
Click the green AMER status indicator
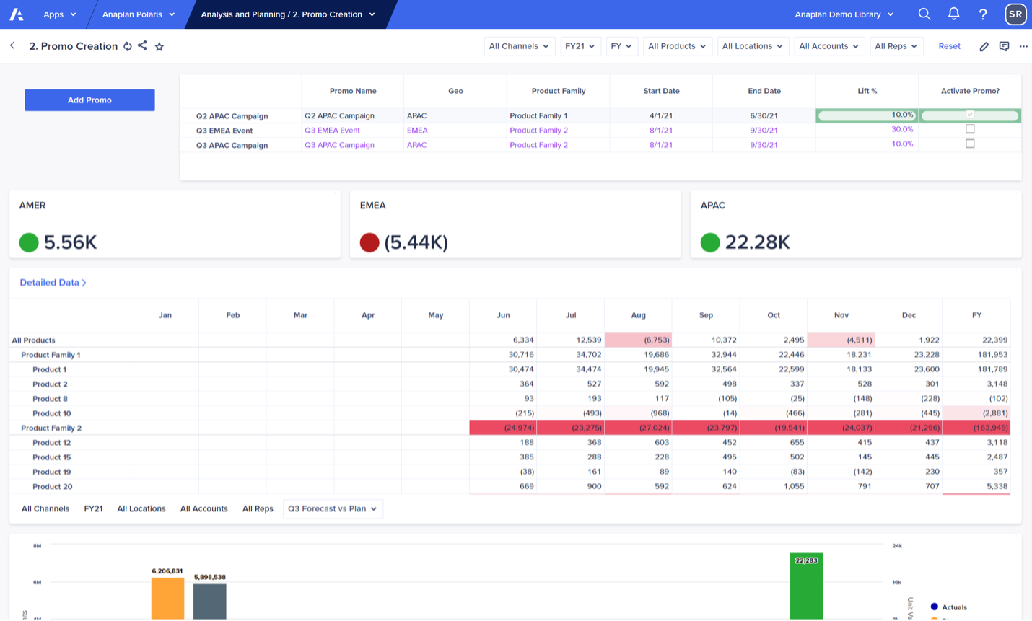point(29,242)
